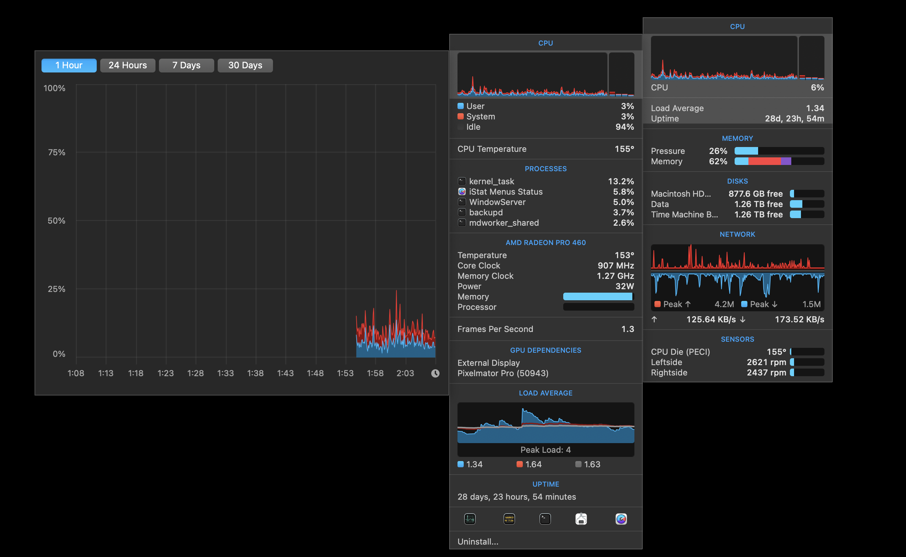Click the WindowServer process icon
The image size is (906, 557).
click(x=462, y=202)
